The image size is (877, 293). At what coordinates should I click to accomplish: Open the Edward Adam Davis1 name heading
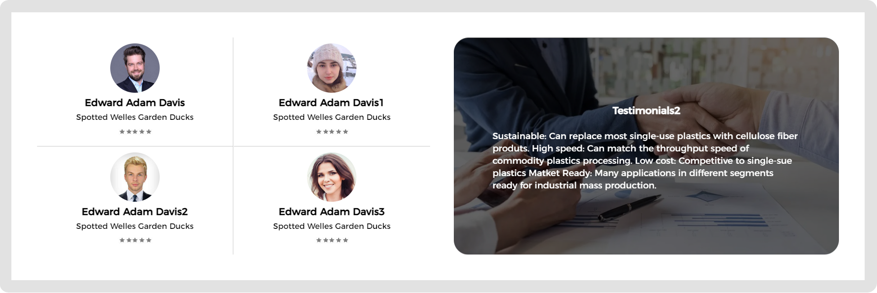click(332, 103)
